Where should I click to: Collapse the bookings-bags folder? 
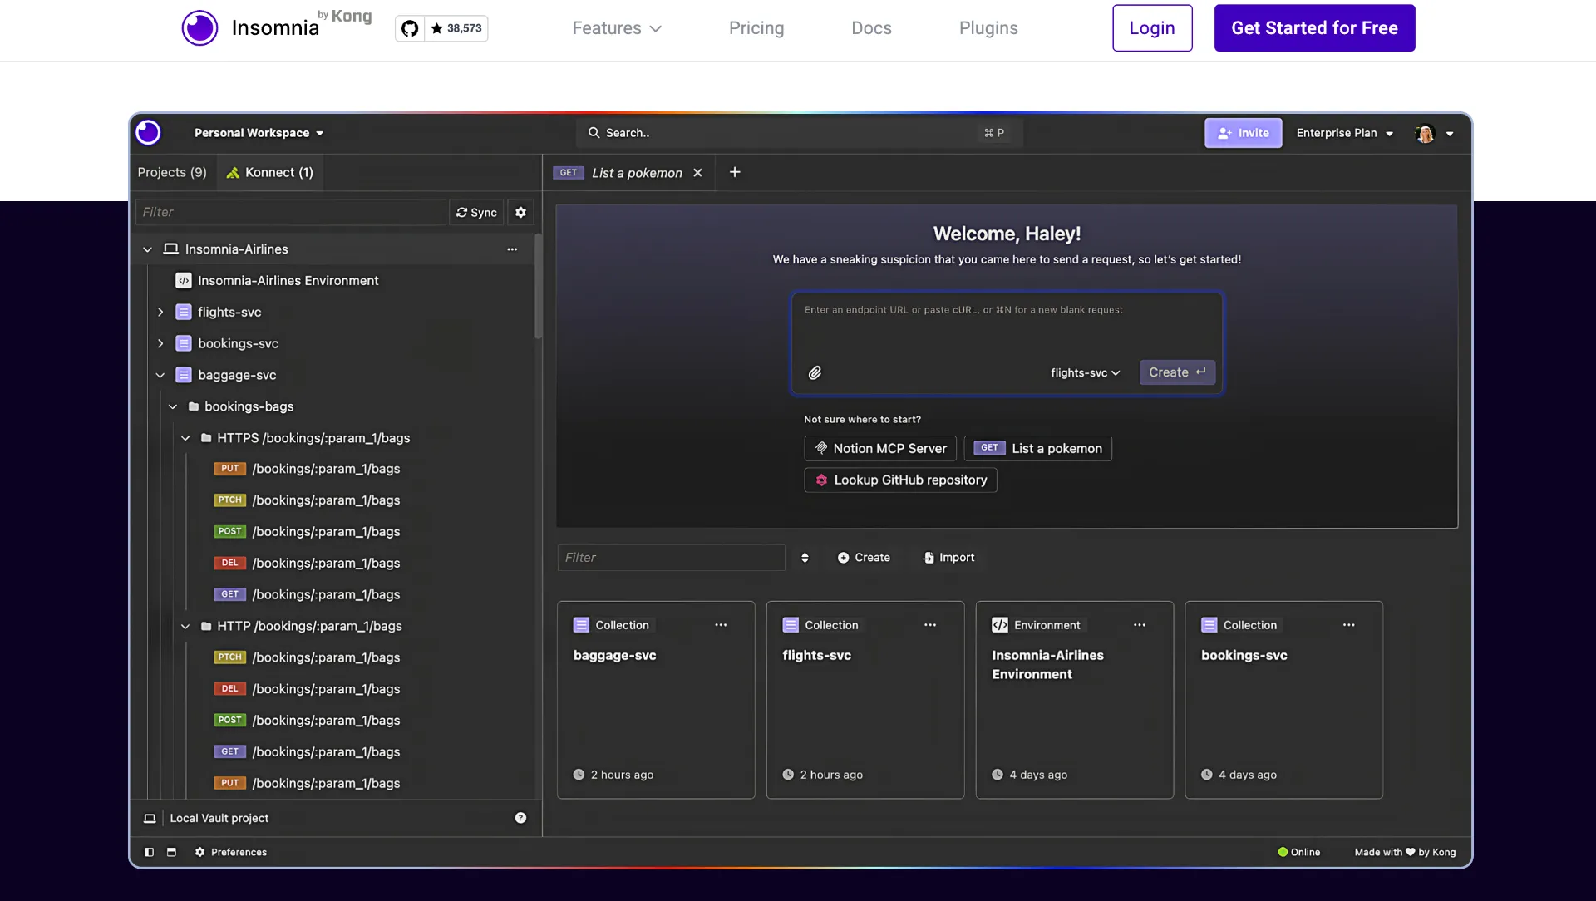coord(173,406)
